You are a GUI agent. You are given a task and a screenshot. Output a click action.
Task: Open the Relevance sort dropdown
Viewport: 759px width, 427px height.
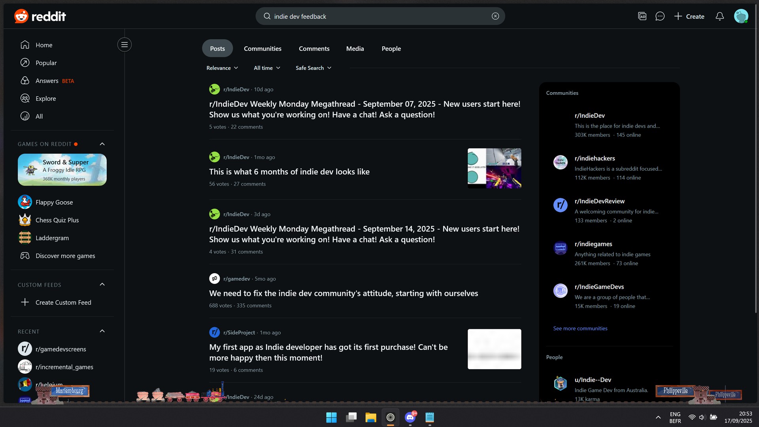222,68
